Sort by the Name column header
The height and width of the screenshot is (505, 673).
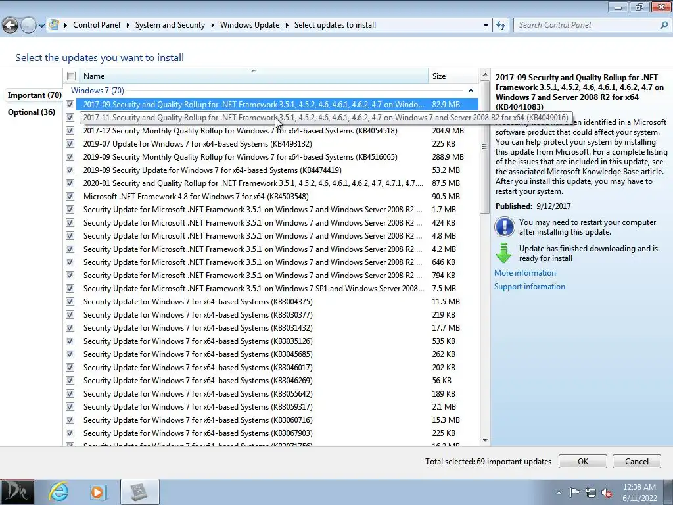(253, 76)
